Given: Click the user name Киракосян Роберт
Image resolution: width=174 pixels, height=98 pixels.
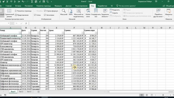Looking at the screenshot, I should coord(145,1).
